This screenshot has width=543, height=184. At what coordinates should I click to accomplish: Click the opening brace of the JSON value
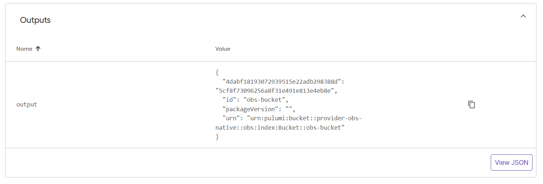coord(217,72)
